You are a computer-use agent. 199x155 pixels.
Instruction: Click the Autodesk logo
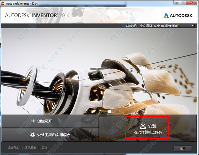178,16
